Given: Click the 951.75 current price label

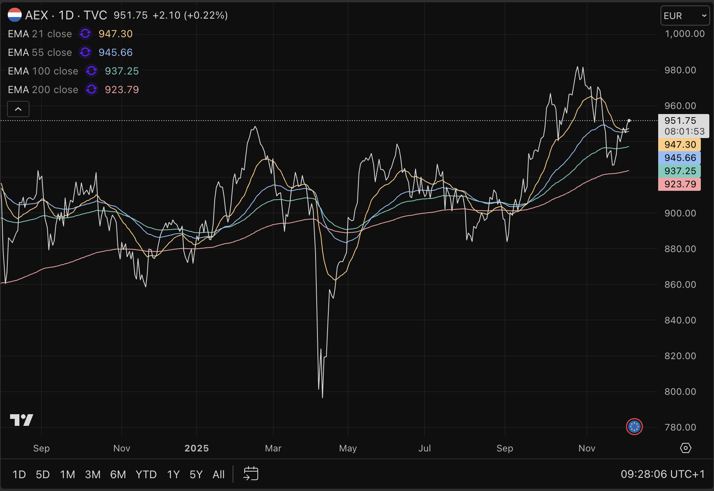Looking at the screenshot, I should [x=680, y=121].
